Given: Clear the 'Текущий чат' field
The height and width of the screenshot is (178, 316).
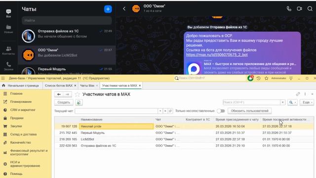Looking at the screenshot, I should pyautogui.click(x=165, y=111).
